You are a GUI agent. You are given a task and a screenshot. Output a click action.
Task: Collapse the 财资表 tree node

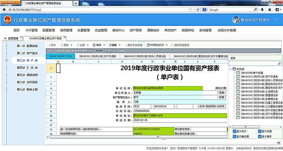pyautogui.click(x=230, y=69)
